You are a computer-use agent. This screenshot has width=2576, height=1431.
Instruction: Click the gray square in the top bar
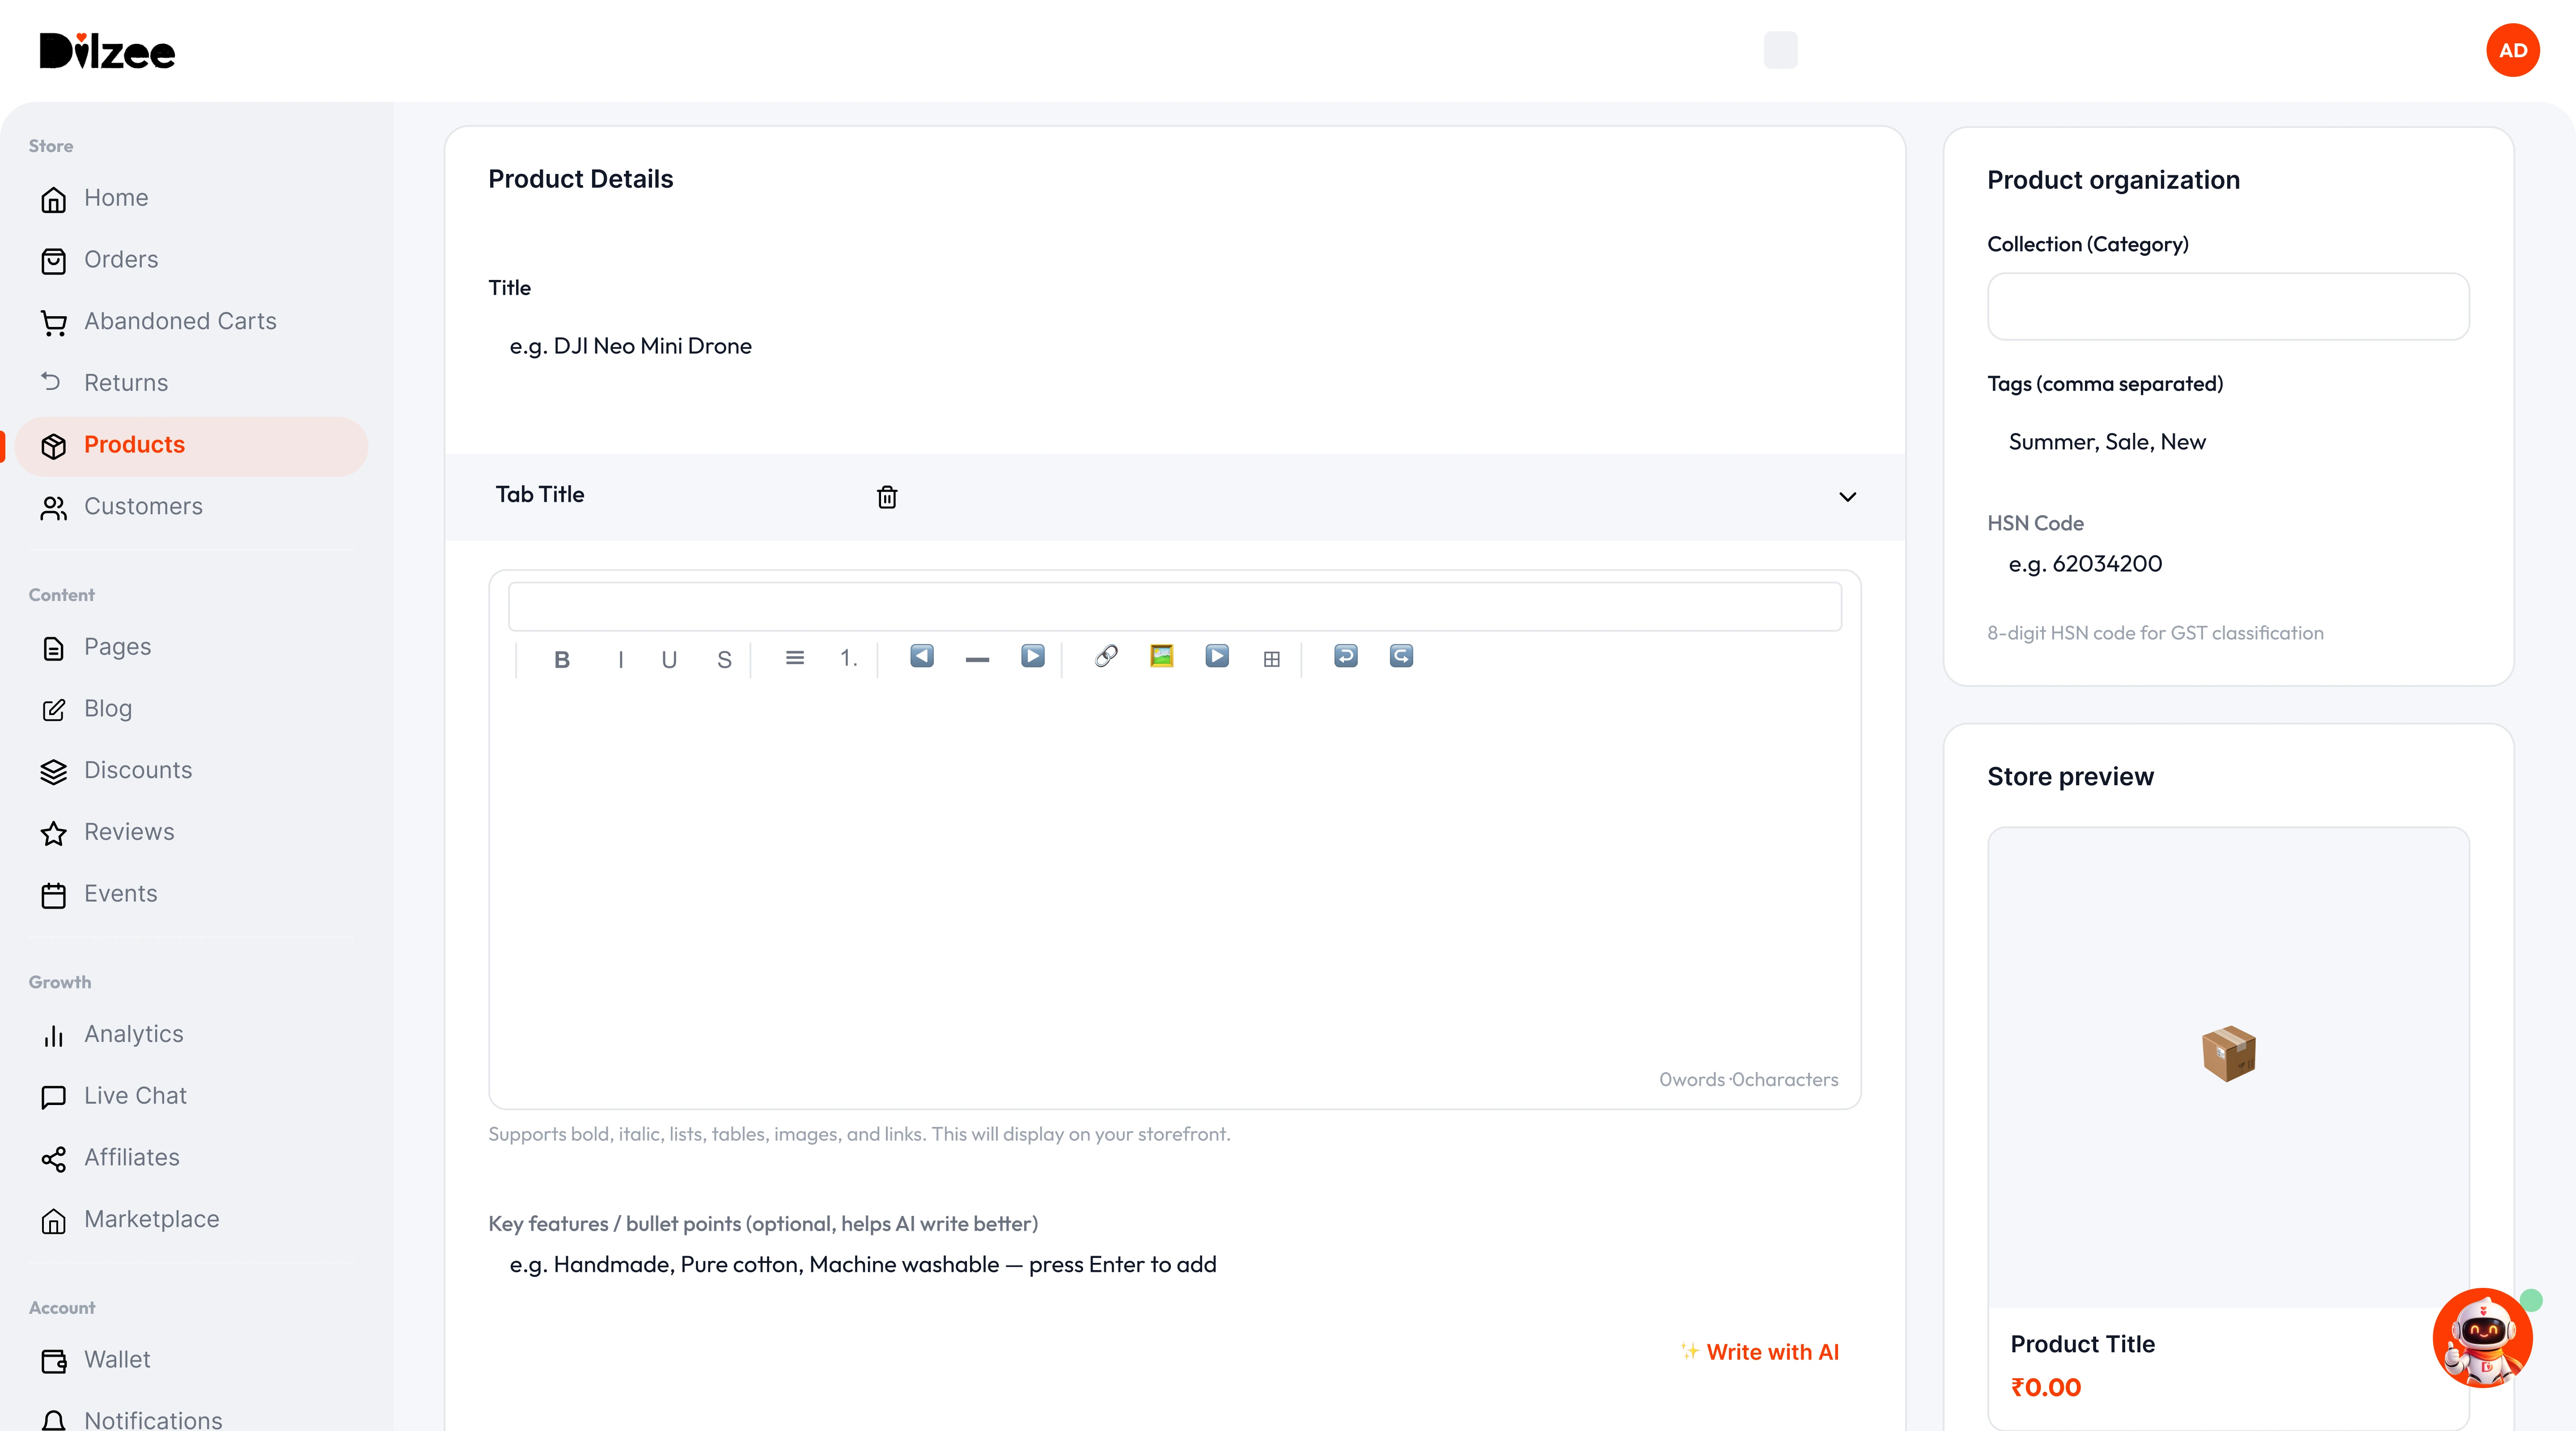(x=1780, y=50)
